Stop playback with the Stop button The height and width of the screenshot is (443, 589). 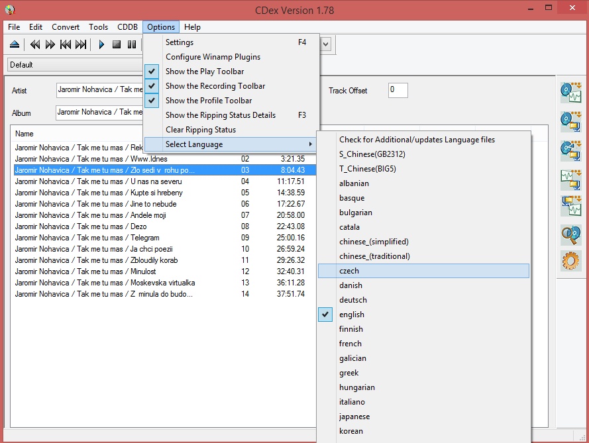117,44
